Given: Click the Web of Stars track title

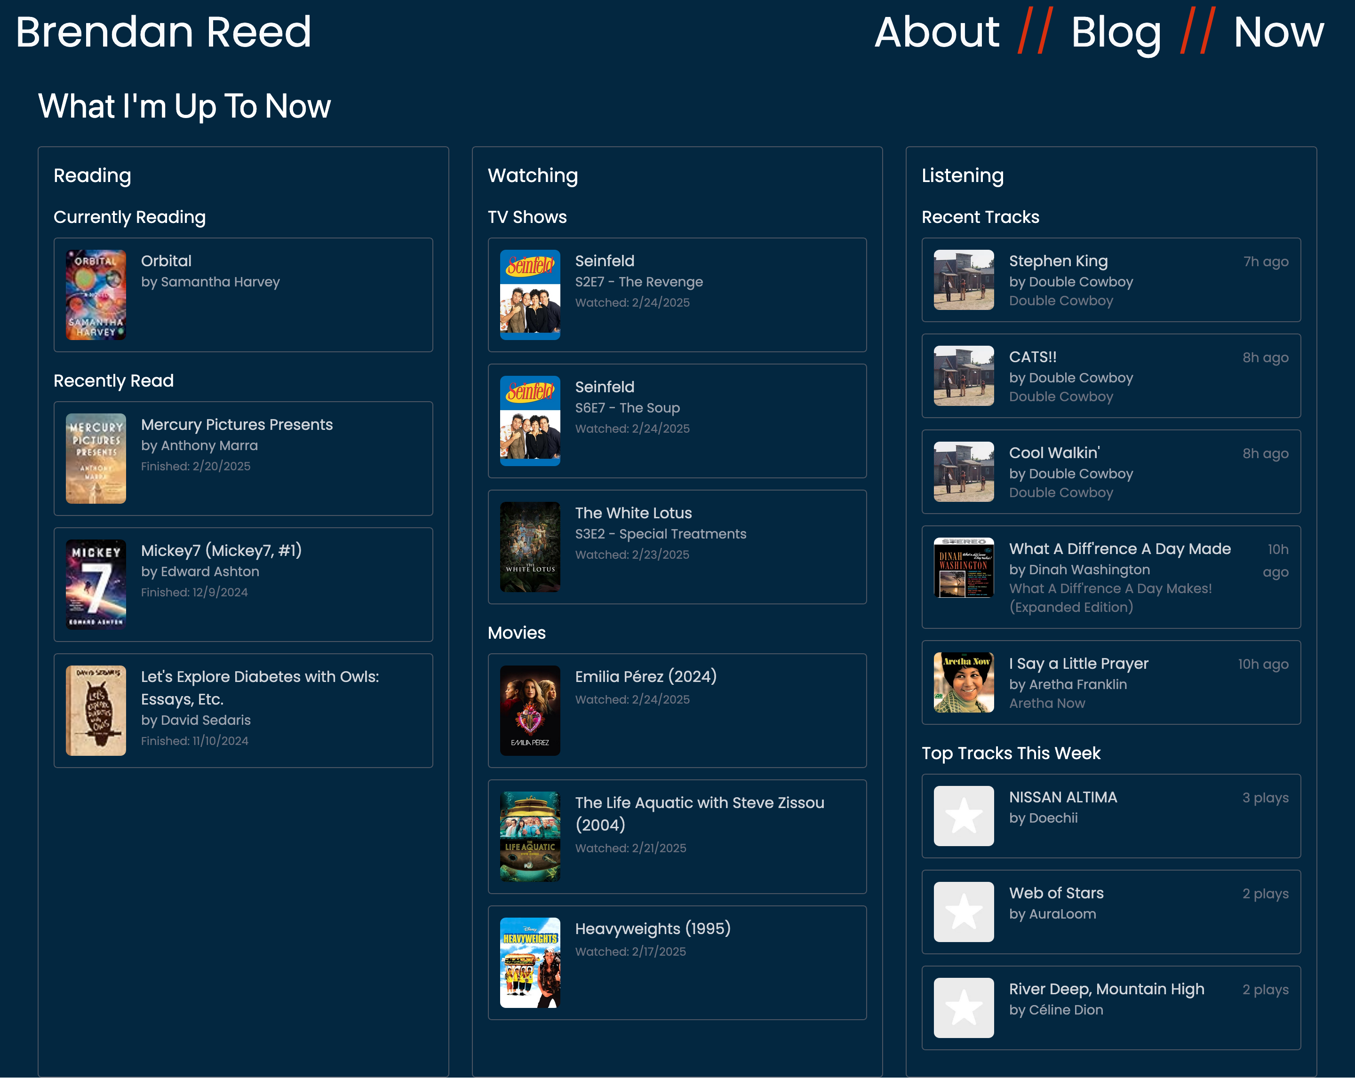Looking at the screenshot, I should click(x=1056, y=893).
